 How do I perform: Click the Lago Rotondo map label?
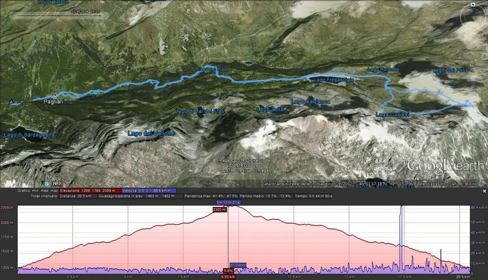point(383,69)
